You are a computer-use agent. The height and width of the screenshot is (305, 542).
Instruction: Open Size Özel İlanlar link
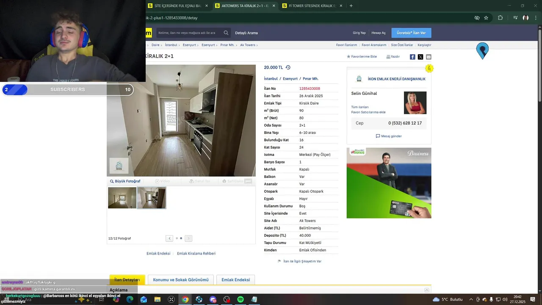tap(402, 45)
